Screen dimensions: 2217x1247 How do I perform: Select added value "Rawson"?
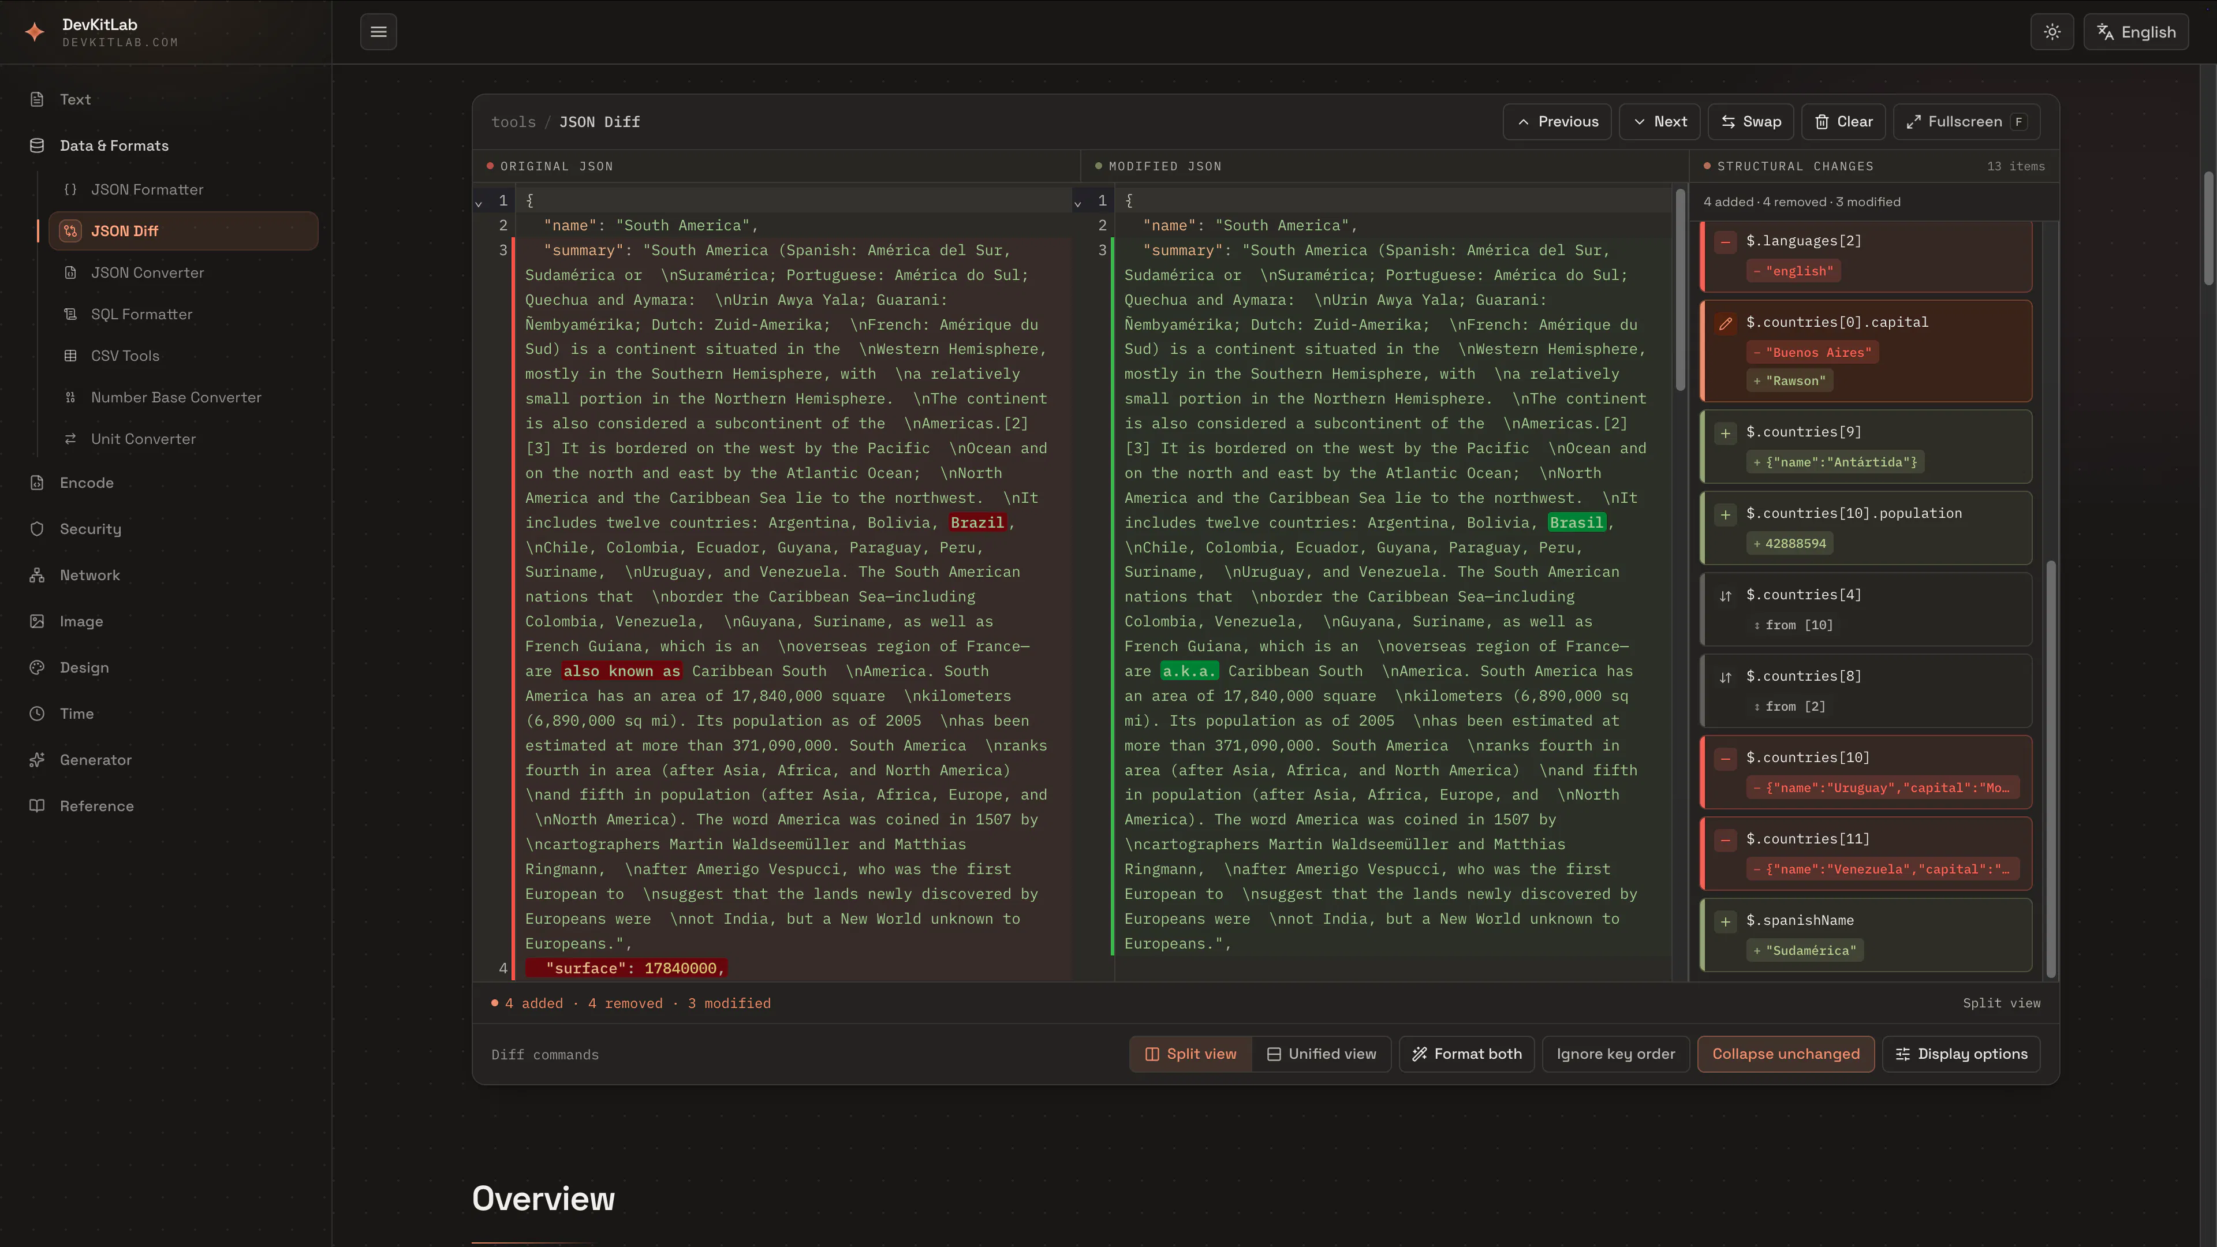click(1790, 380)
